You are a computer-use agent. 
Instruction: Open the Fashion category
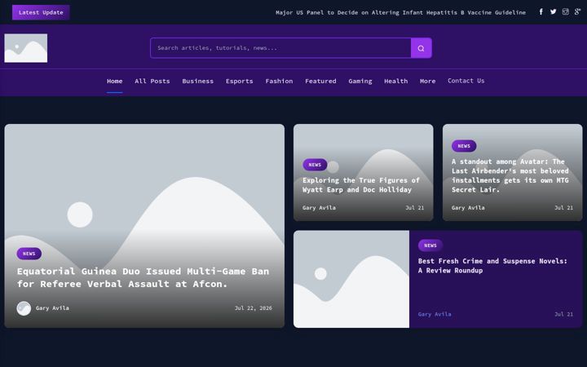(279, 81)
